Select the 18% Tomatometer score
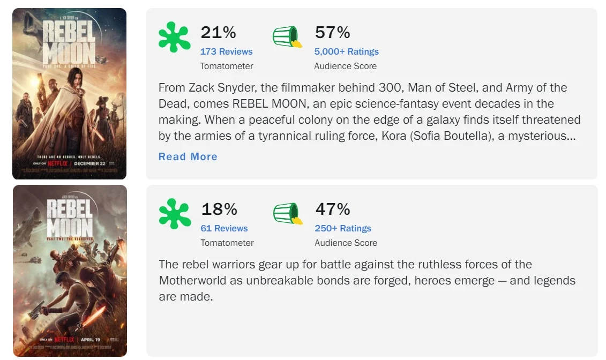This screenshot has height=360, width=606. point(219,209)
